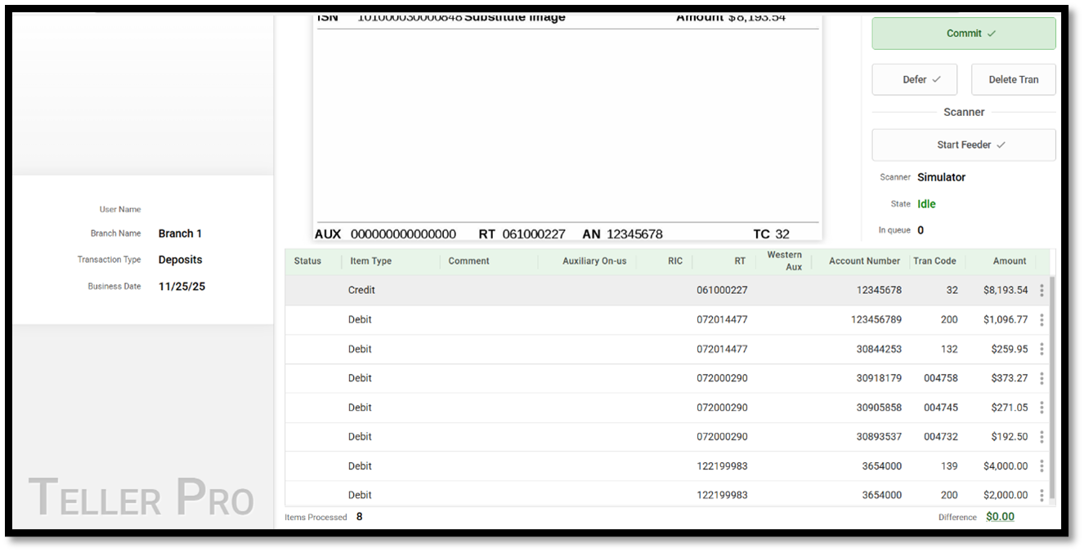
Task: Open kebab menu for $259.95 debit row
Action: (x=1041, y=349)
